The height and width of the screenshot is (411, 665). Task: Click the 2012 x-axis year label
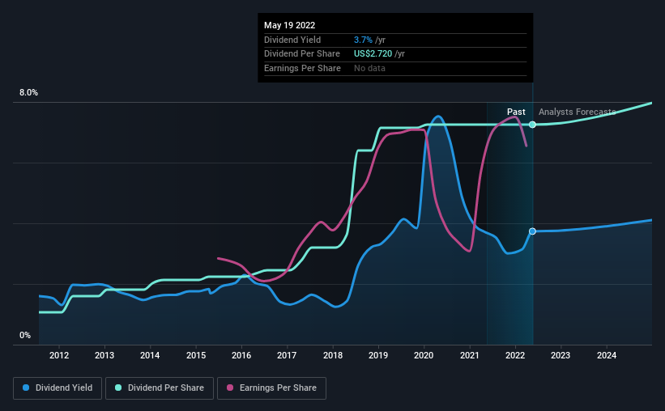coord(59,355)
